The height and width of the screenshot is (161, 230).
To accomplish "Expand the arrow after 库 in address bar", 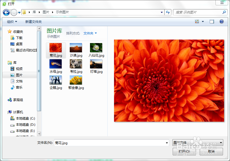I will tap(39, 12).
